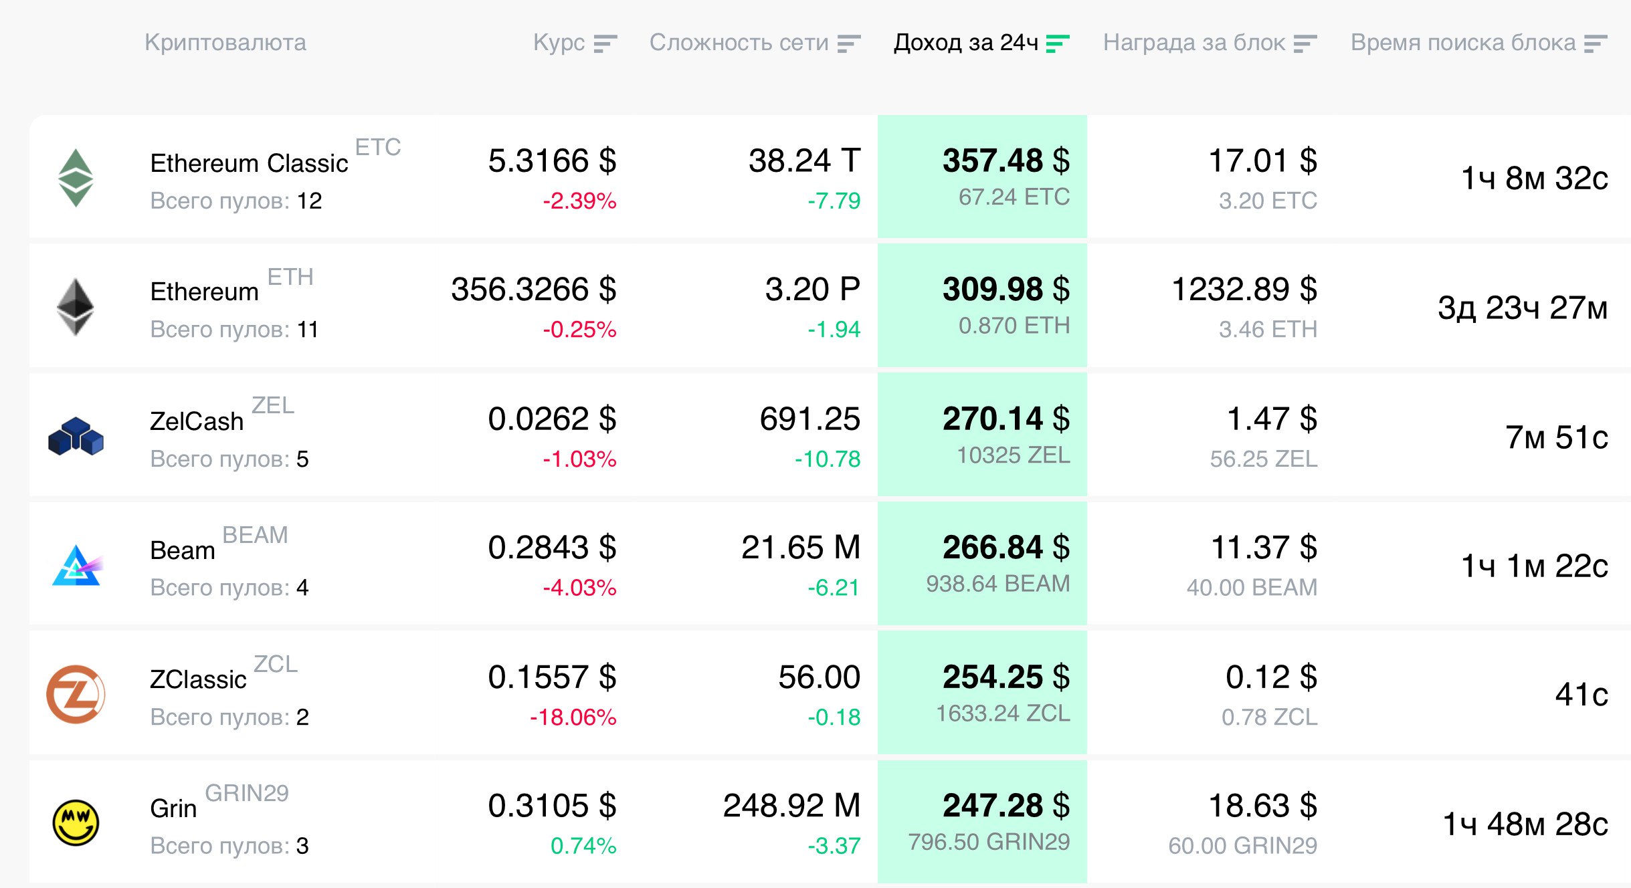1631x888 pixels.
Task: Click the ZClassic orange Z logo
Action: point(76,694)
